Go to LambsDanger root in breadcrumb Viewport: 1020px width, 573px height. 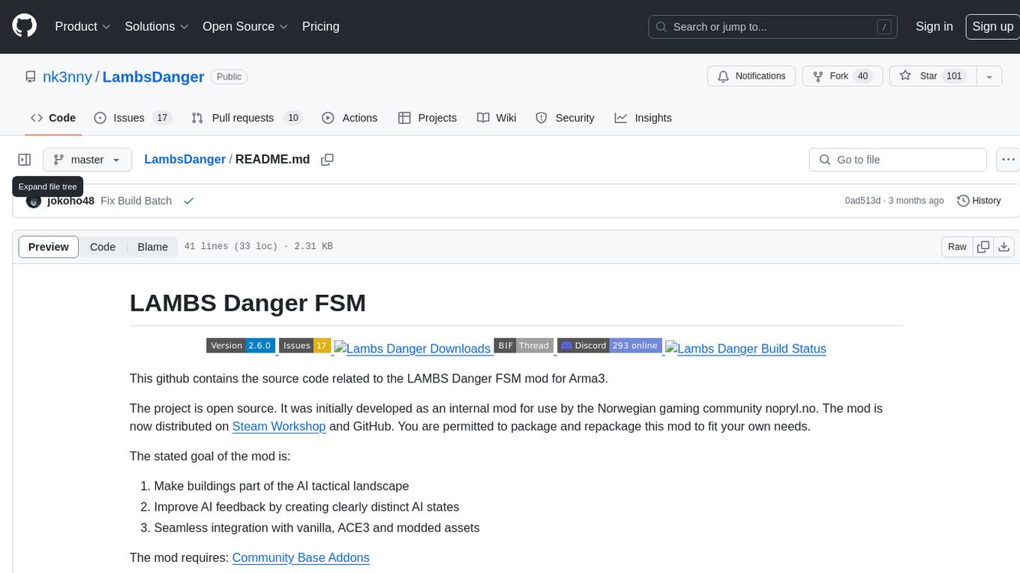point(184,160)
